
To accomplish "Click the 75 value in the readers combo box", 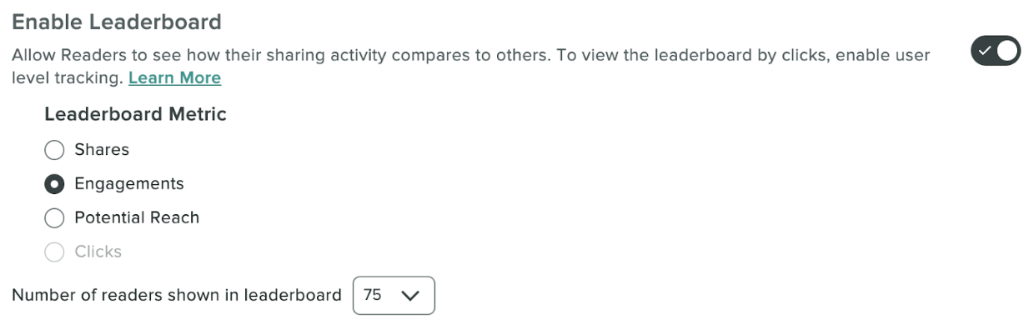I will point(373,295).
